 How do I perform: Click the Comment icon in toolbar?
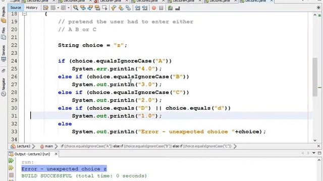tap(170, 8)
